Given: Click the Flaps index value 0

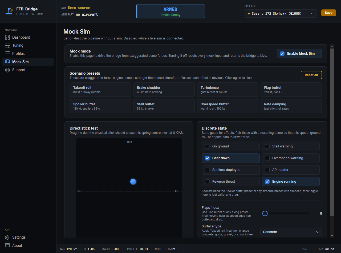Looking at the screenshot, I should (321, 214).
